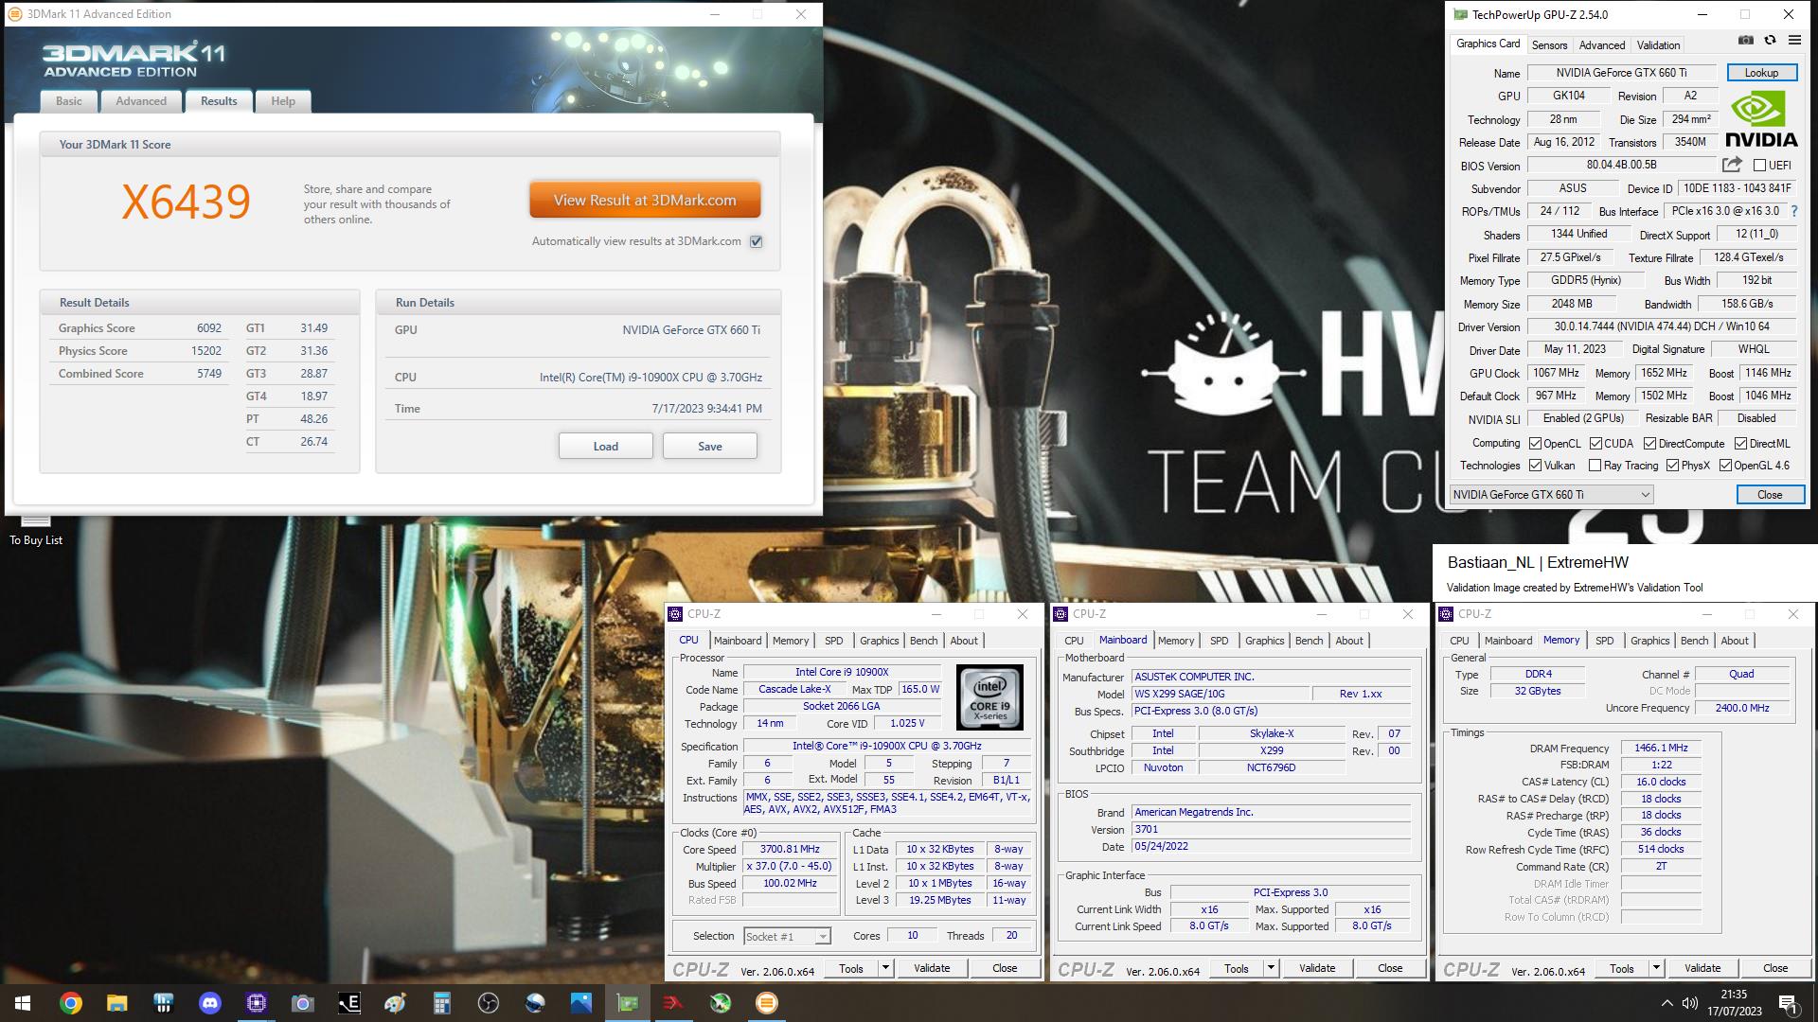Launch Google Chrome from taskbar
The height and width of the screenshot is (1022, 1818).
(70, 1003)
